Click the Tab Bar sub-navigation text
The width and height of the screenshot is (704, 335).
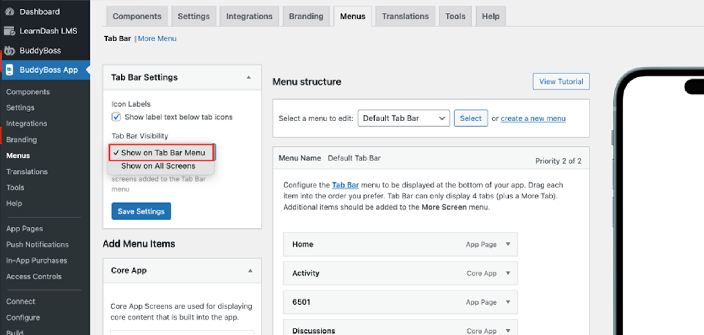[x=117, y=38]
